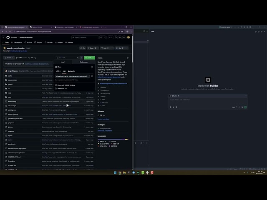
Task: Expand the green Code dropdown button
Action: pyautogui.click(x=89, y=58)
